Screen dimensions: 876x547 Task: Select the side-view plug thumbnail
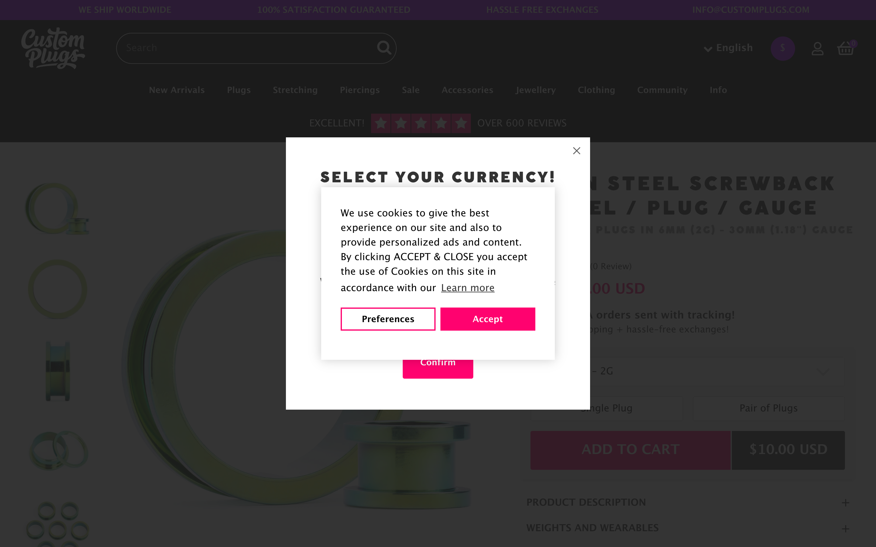[58, 371]
